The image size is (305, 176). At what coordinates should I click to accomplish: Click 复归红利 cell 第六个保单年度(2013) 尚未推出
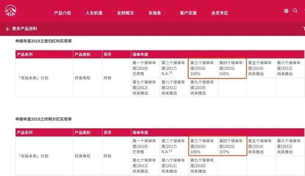pyautogui.click(x=290, y=68)
